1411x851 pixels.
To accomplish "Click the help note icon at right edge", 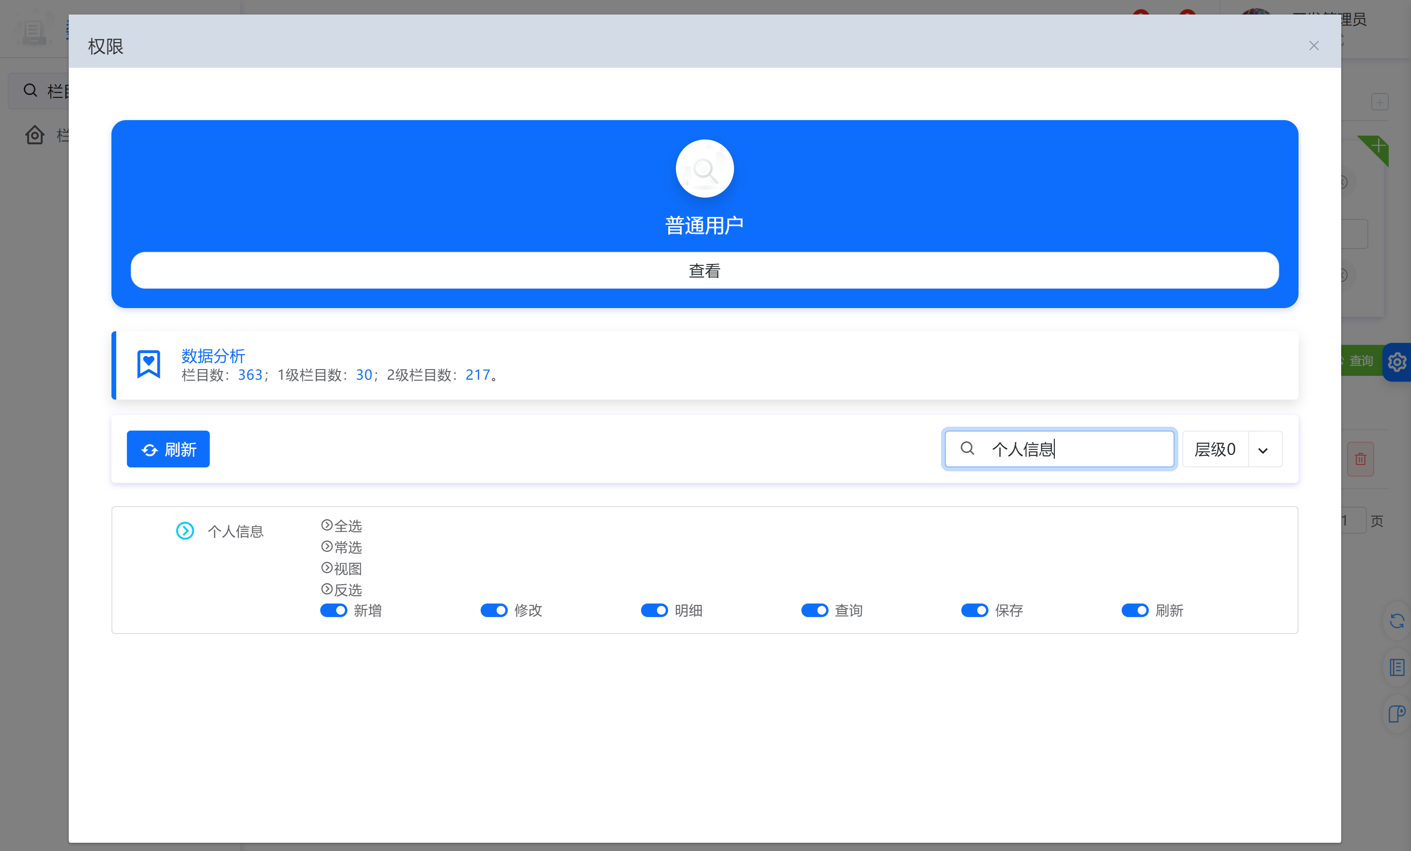I will pos(1397,713).
